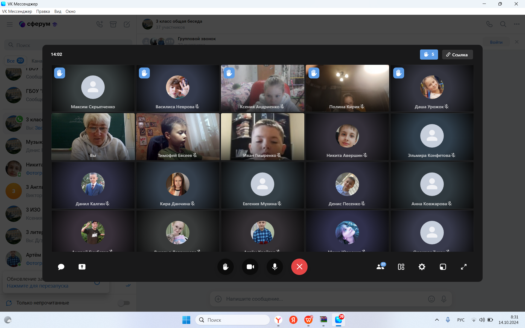Open the hamburger menu in sidebar
The width and height of the screenshot is (525, 328).
click(10, 24)
